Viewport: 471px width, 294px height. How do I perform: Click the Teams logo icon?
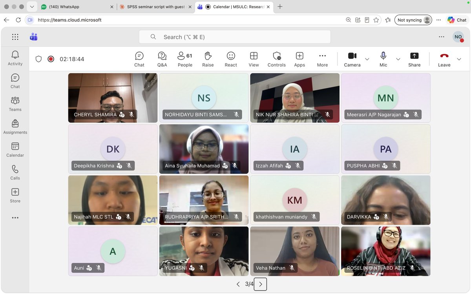tap(34, 37)
